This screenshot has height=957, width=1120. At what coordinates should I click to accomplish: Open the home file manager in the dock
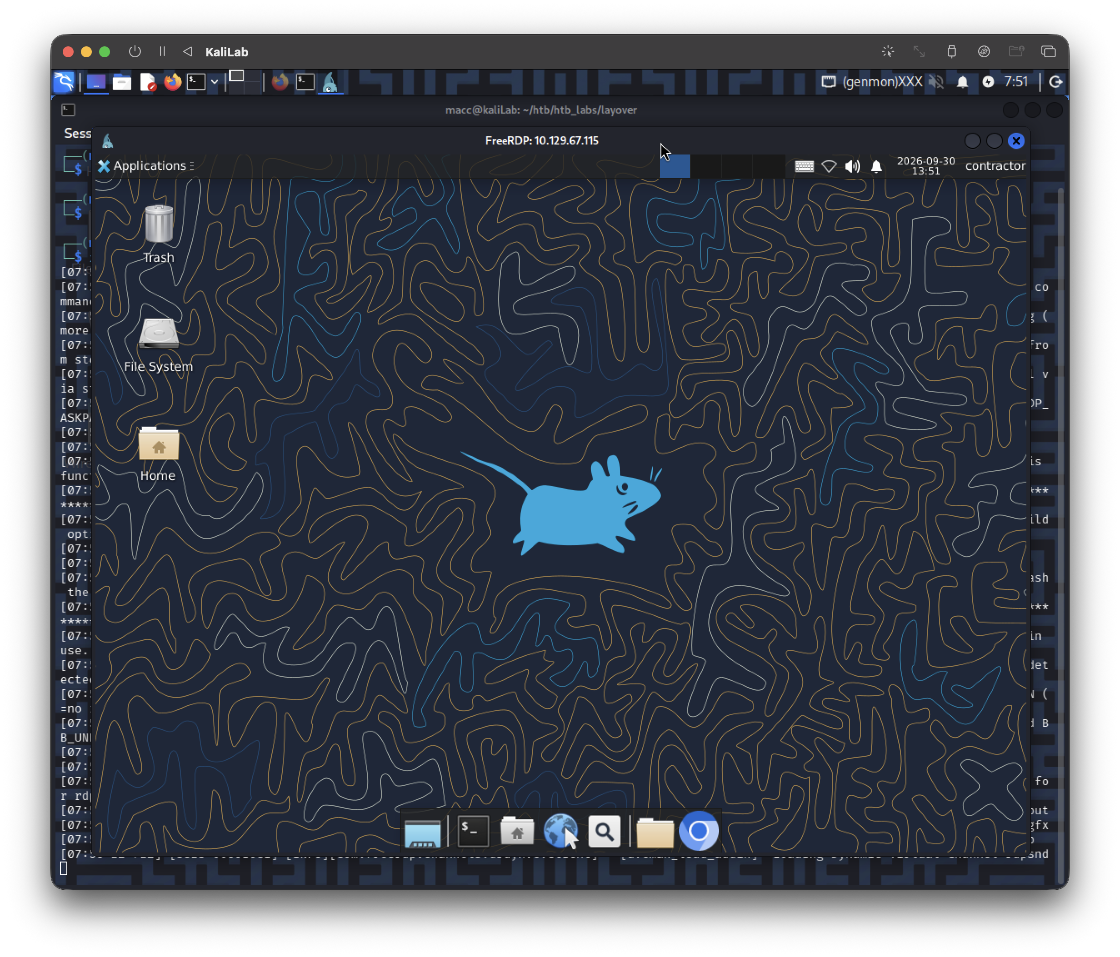click(517, 831)
